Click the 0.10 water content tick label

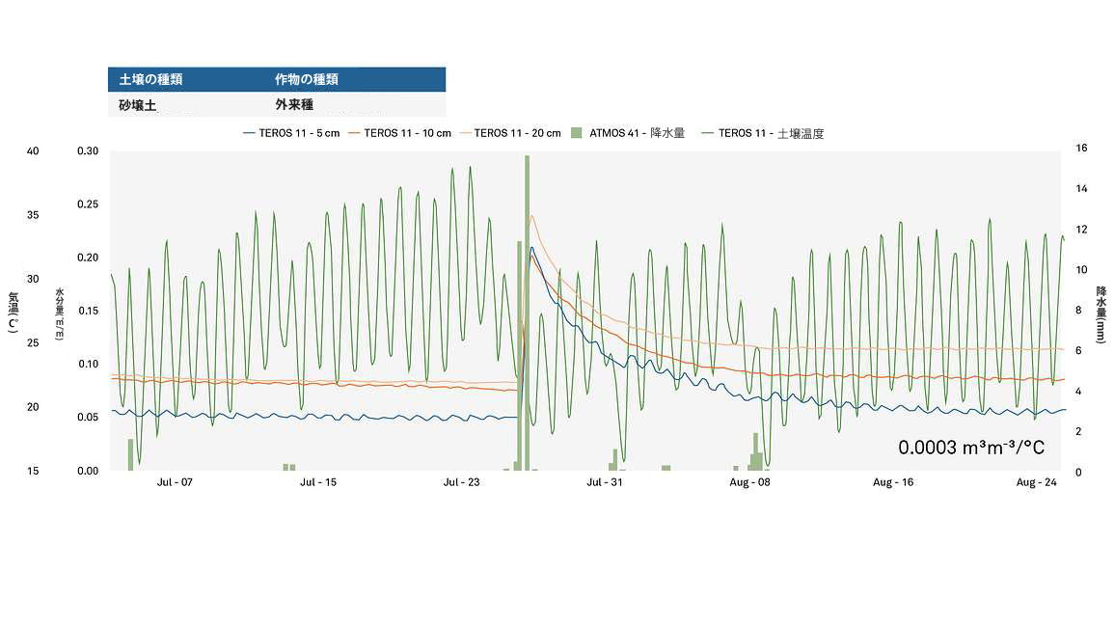88,364
